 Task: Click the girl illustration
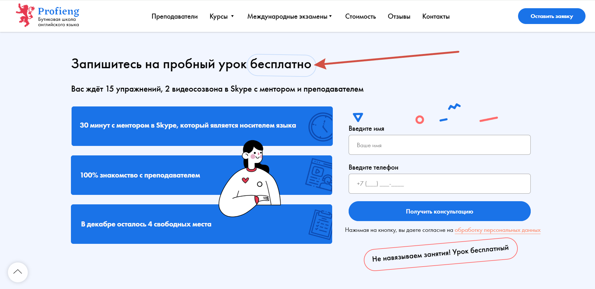[250, 179]
